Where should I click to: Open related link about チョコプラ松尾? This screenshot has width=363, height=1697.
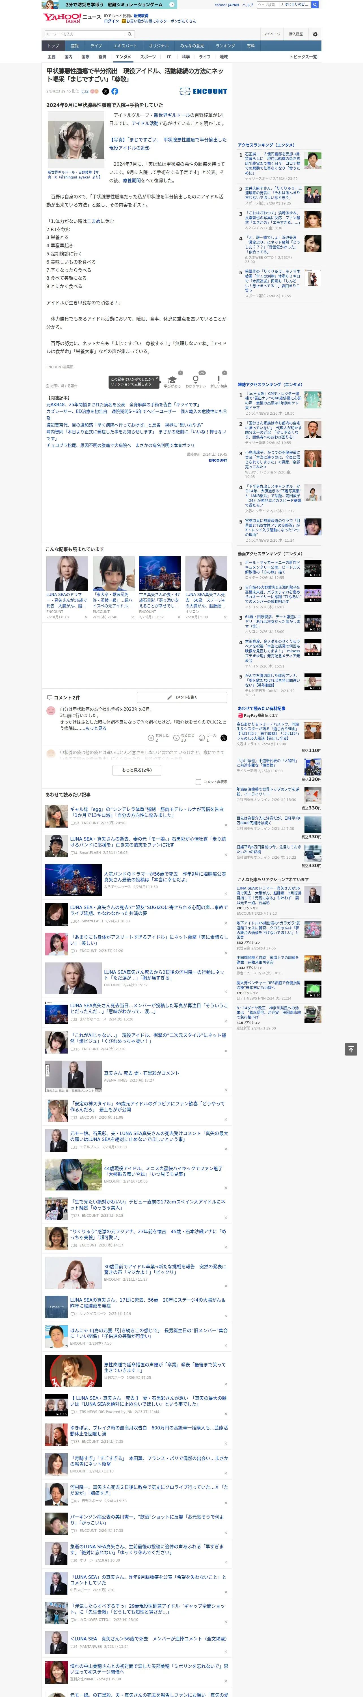(120, 446)
